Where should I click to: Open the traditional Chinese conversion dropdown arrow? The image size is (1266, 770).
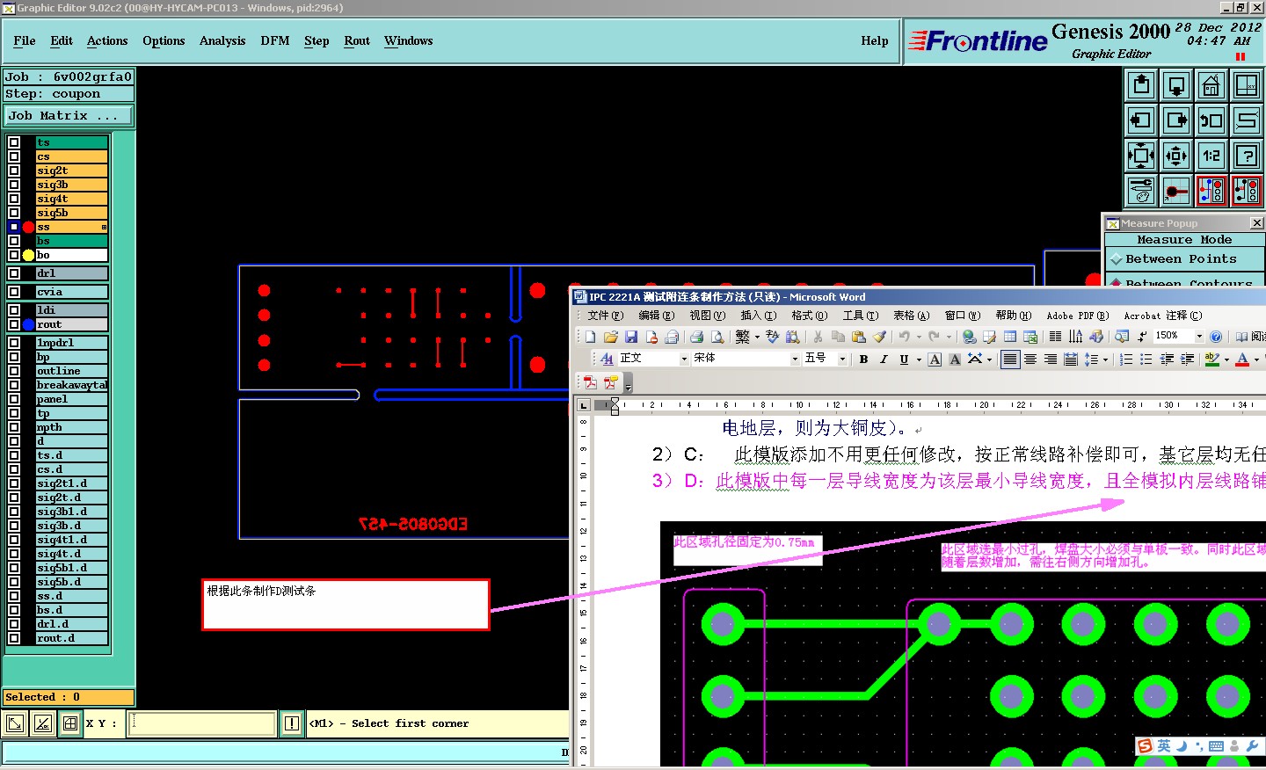point(757,337)
